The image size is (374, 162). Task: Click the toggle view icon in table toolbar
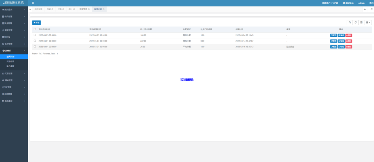pyautogui.click(x=361, y=22)
